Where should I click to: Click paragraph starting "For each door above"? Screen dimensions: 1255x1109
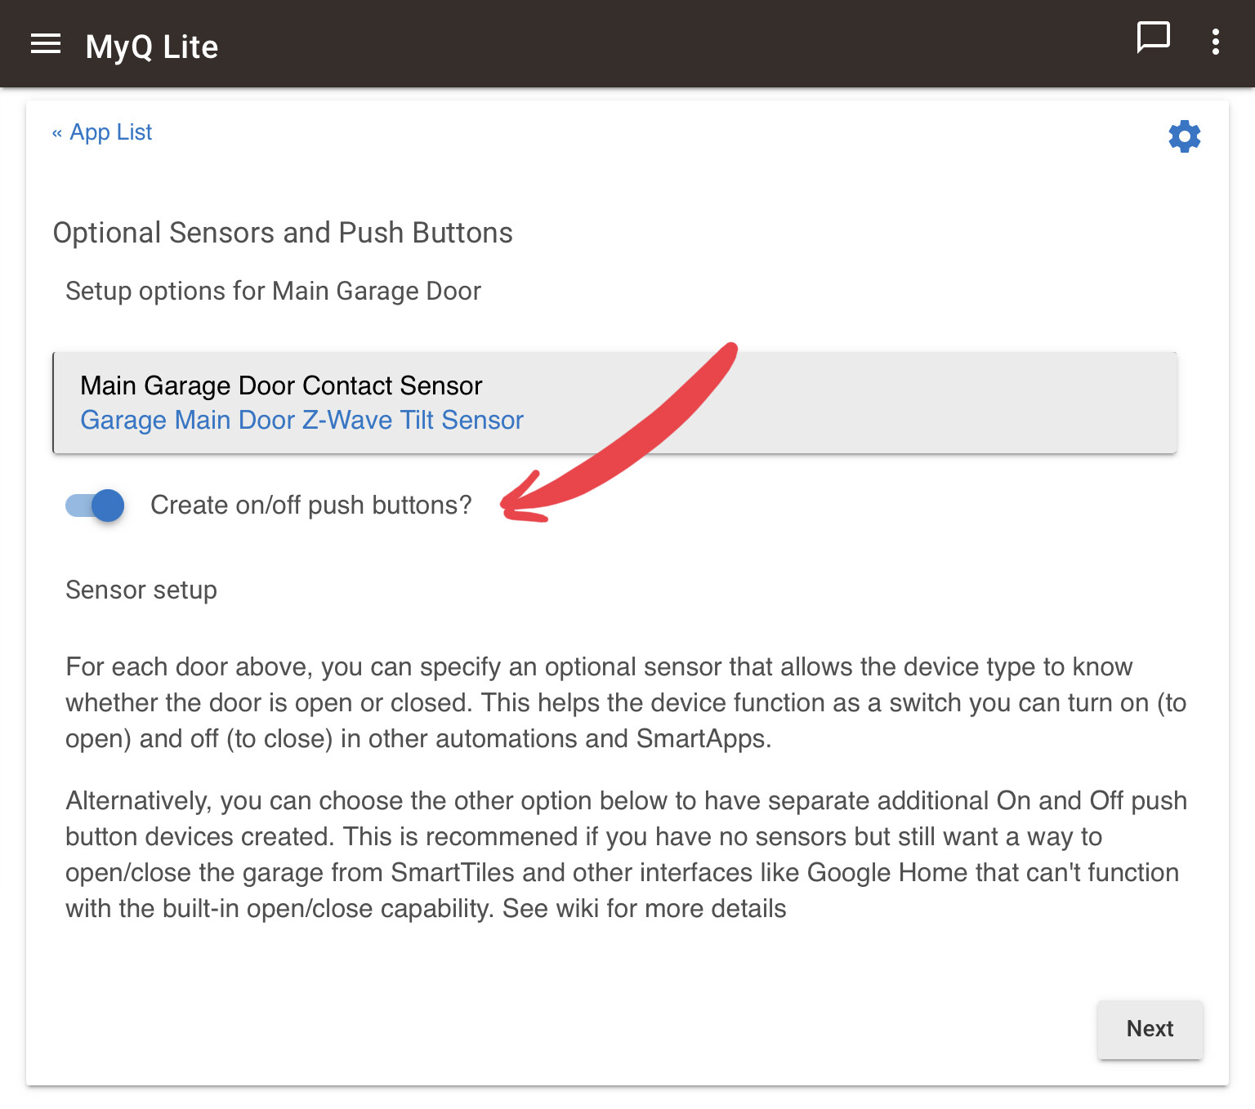coord(625,702)
